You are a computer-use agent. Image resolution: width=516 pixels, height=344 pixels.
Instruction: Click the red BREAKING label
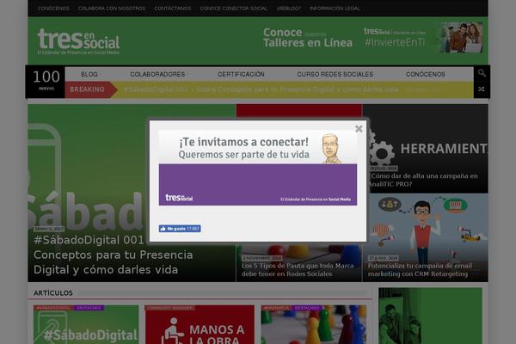tap(87, 89)
